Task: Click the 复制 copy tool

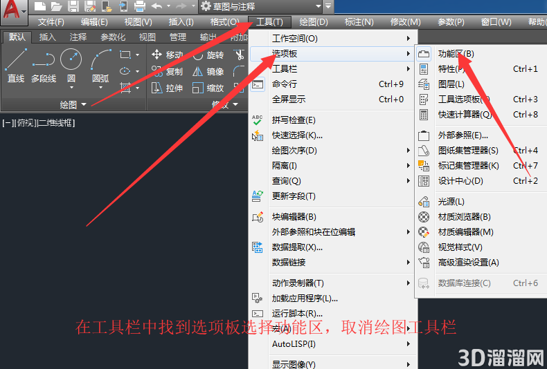Action: click(168, 71)
